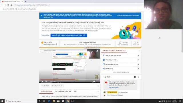Launch Microsoft Edge from taskbar
Screen dimensions: 183x103
49,101
